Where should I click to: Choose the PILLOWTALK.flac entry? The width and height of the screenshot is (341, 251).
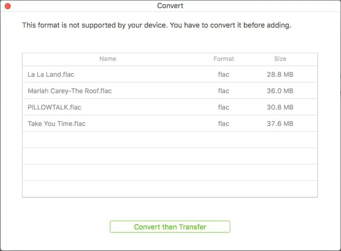pyautogui.click(x=54, y=108)
